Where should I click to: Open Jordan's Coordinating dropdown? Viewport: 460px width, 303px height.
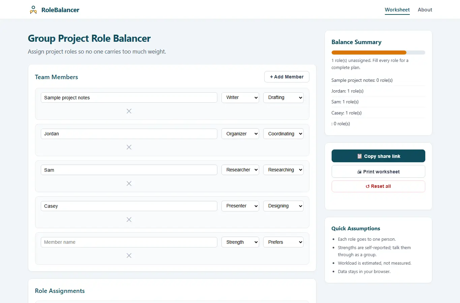pos(283,134)
